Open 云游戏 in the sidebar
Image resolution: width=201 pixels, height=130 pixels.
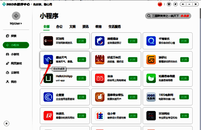point(13,73)
